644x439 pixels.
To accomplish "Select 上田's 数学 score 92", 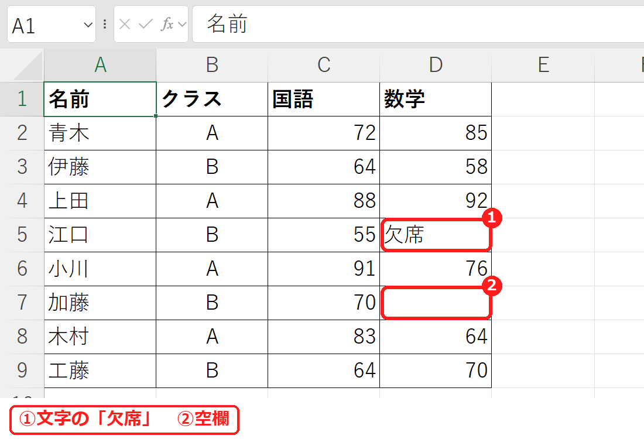I will point(436,201).
